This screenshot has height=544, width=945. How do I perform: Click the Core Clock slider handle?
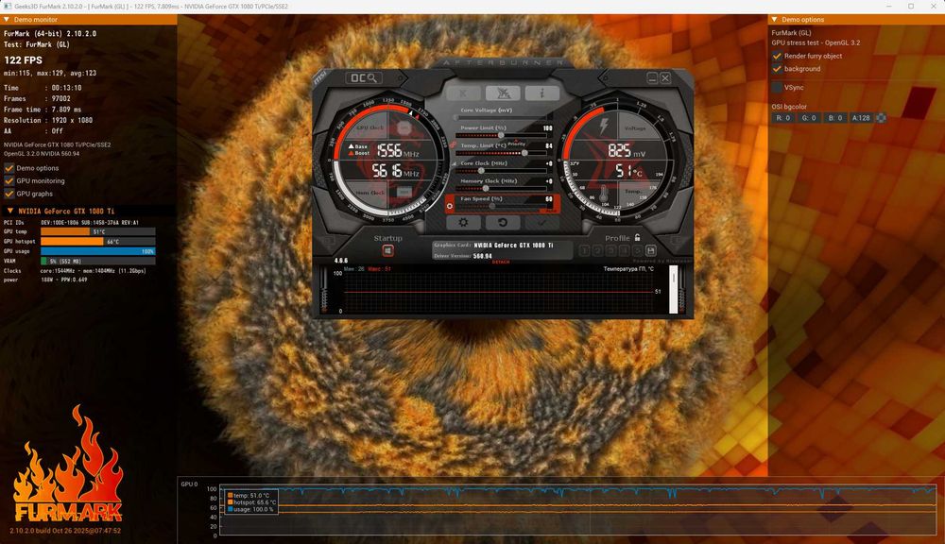click(481, 171)
